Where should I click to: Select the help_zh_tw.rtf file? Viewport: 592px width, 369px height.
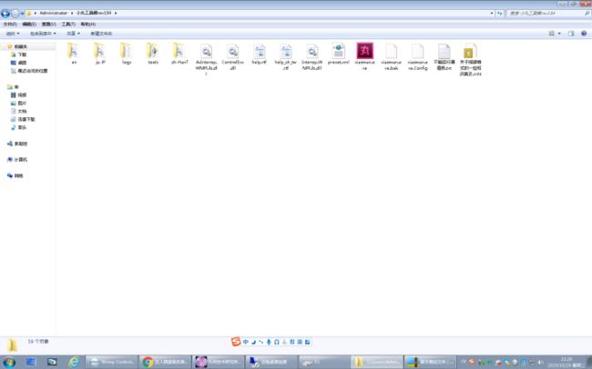pos(286,57)
